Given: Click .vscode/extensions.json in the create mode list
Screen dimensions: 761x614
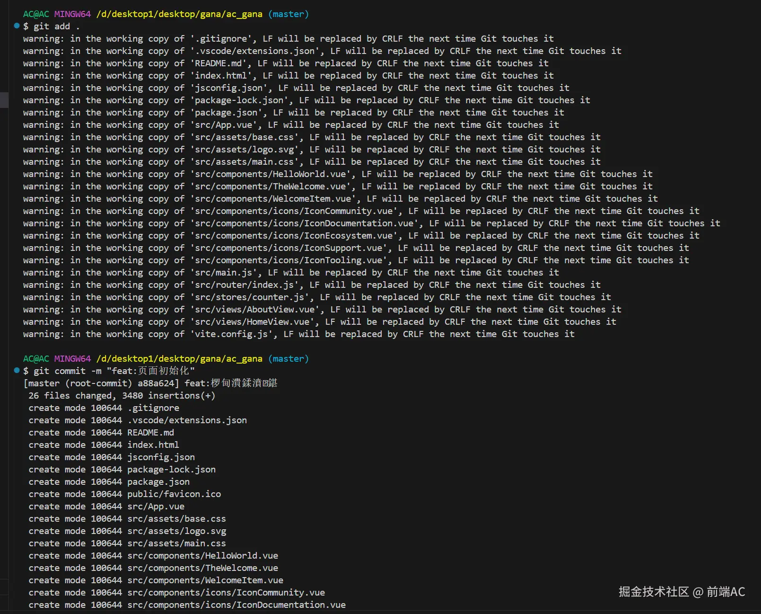Looking at the screenshot, I should [x=187, y=420].
